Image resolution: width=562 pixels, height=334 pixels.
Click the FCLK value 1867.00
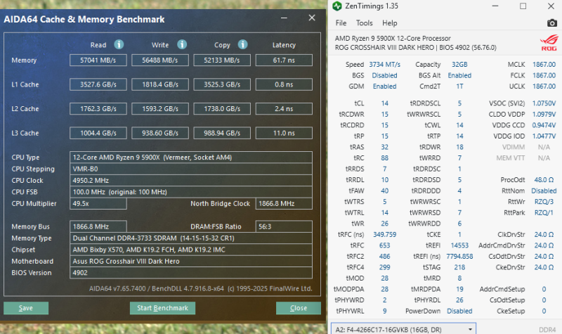(544, 75)
